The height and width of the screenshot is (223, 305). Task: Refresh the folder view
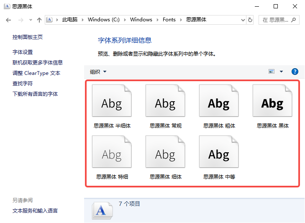click(x=250, y=20)
